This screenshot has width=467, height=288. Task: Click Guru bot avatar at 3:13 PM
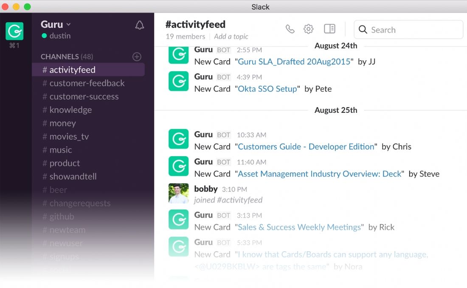click(x=178, y=219)
